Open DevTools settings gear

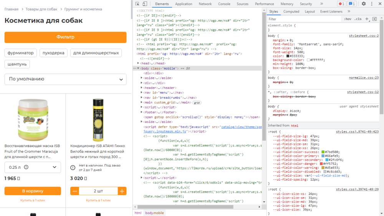[x=364, y=4]
